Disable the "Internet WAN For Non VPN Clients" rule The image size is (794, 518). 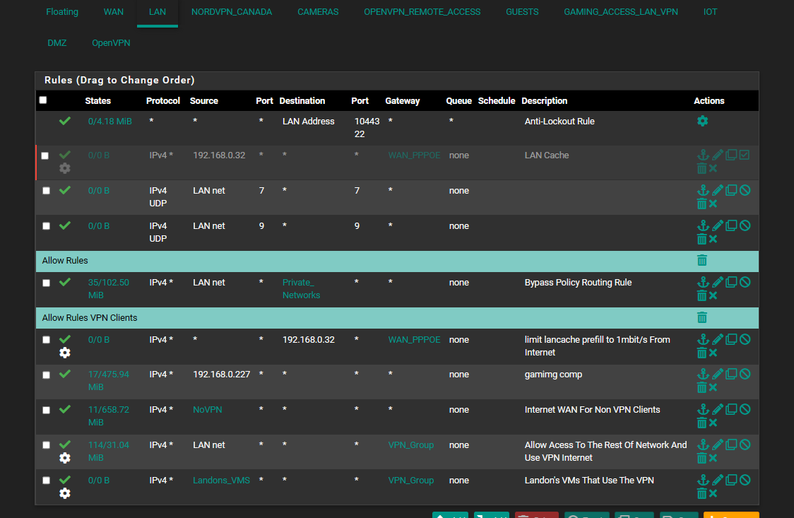tap(745, 408)
